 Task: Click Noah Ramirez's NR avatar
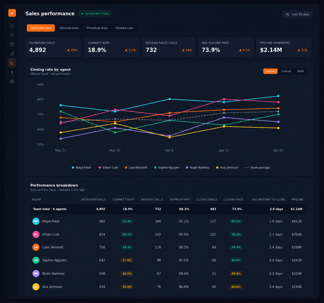pos(36,274)
